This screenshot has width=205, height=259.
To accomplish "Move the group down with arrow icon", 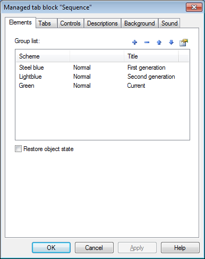I will click(x=171, y=43).
